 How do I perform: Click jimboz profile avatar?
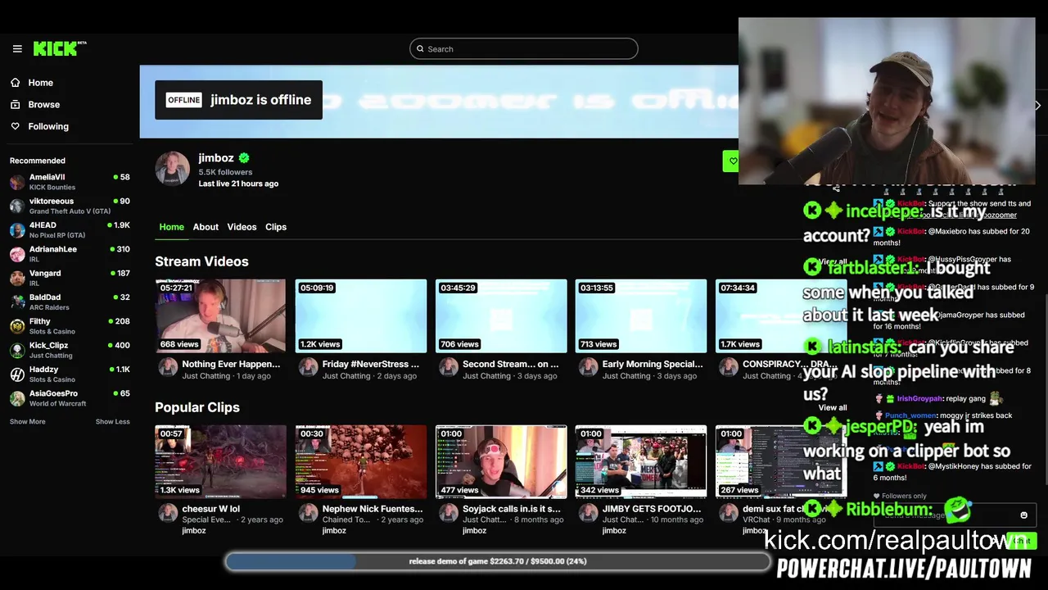click(x=172, y=169)
